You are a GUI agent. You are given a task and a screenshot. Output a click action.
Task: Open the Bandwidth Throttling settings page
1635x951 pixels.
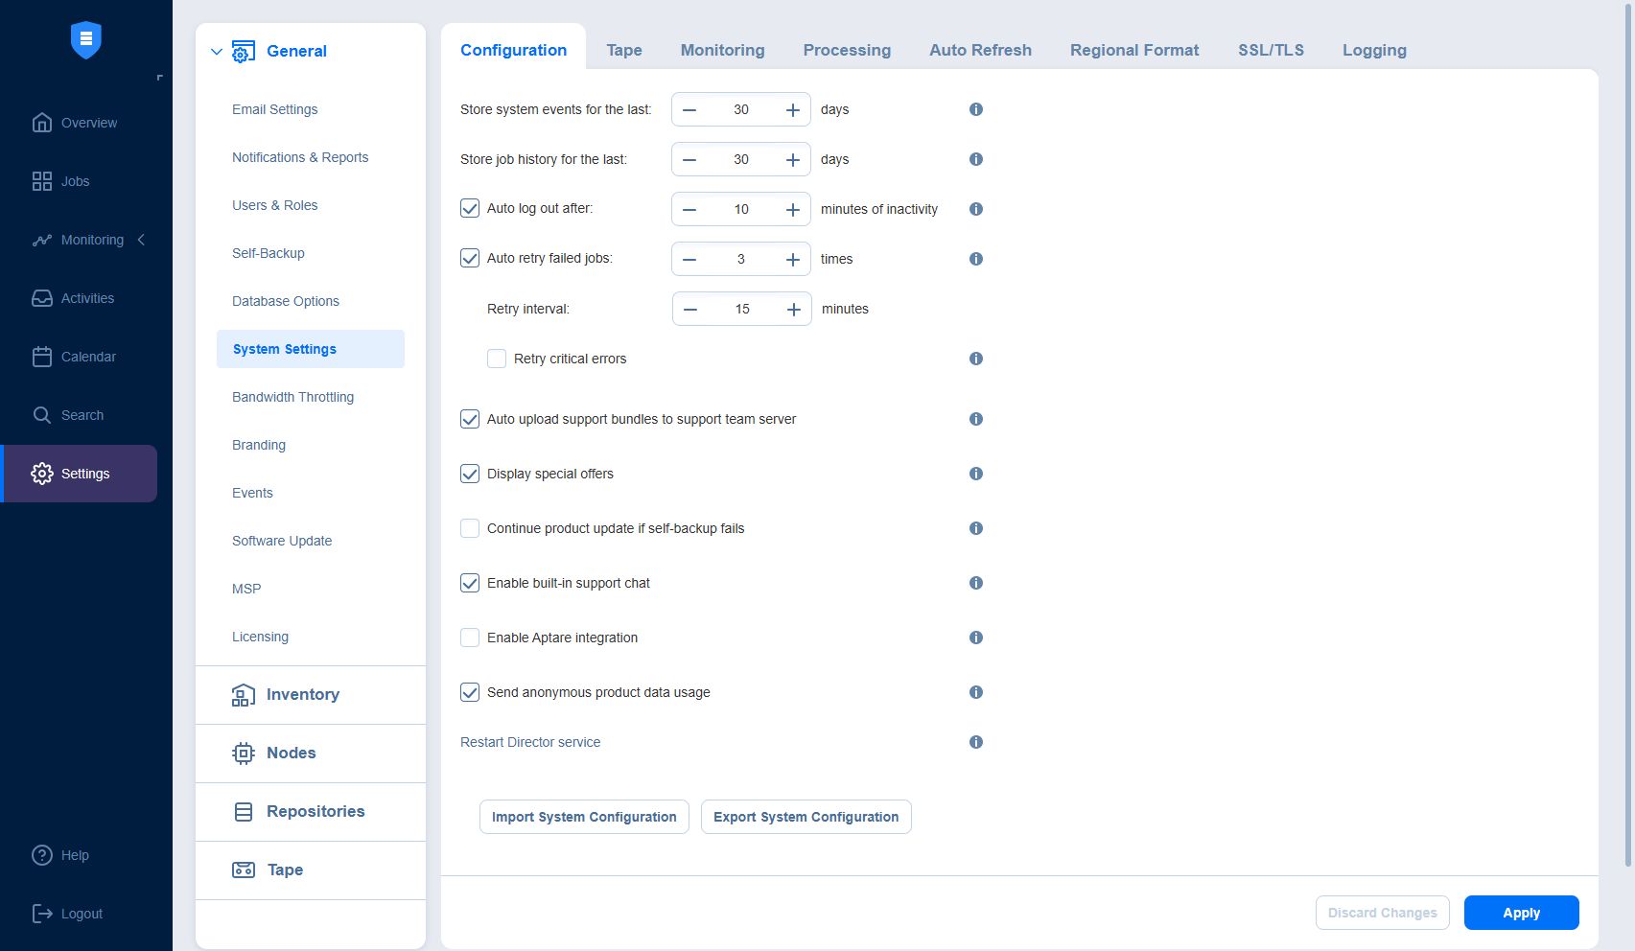click(292, 397)
